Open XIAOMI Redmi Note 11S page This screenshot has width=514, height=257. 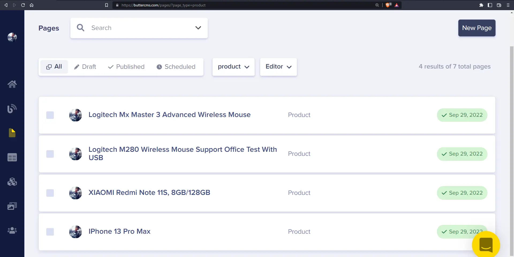point(149,192)
